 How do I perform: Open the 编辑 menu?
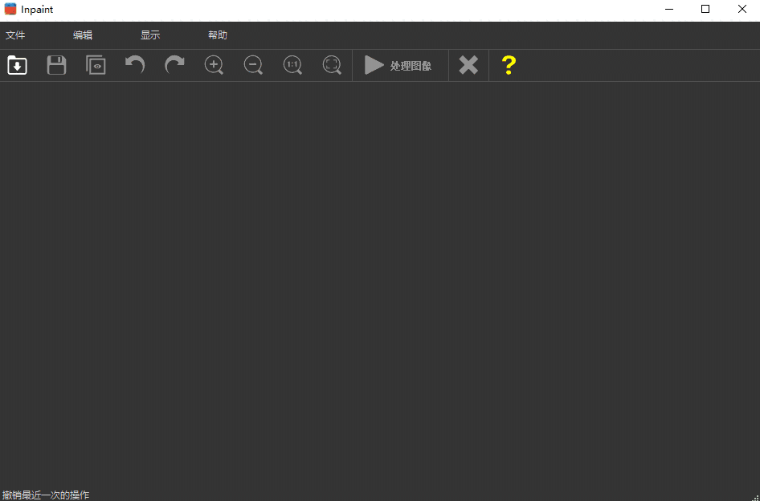click(x=84, y=35)
